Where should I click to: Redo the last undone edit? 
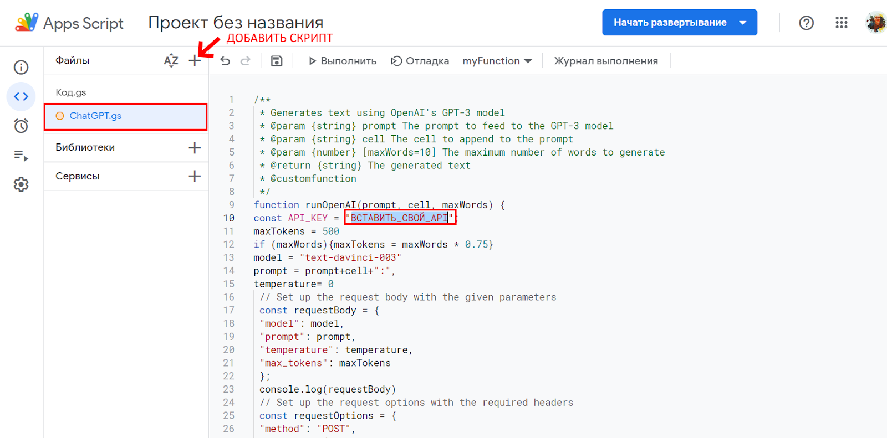(245, 61)
